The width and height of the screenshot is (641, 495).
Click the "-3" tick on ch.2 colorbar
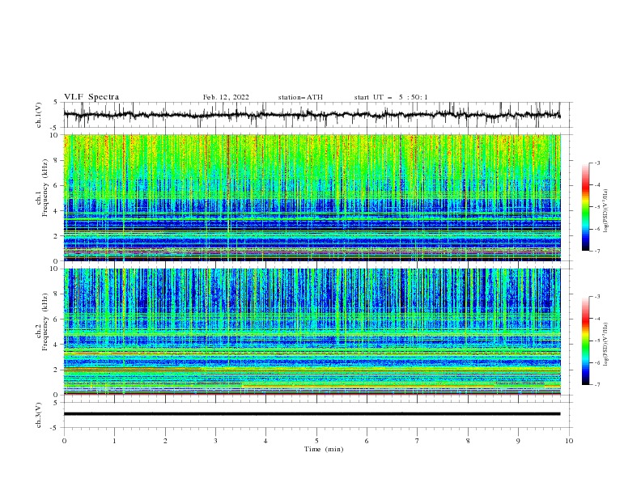click(x=596, y=297)
